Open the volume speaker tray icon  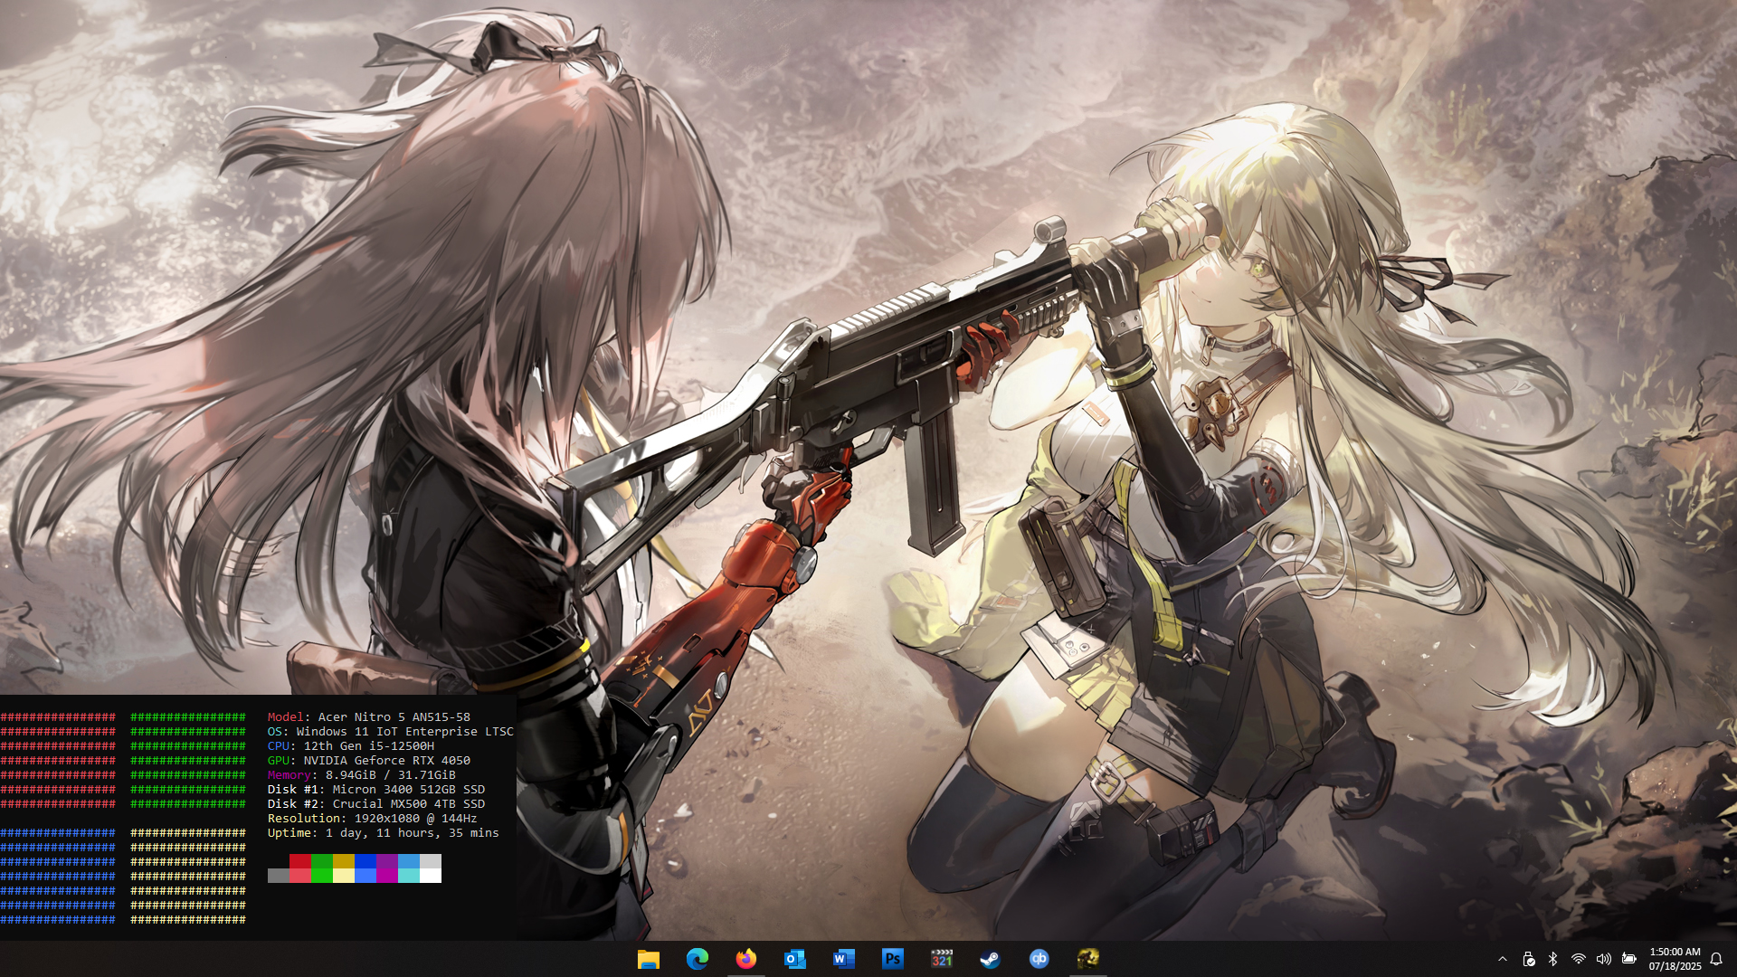tap(1604, 959)
